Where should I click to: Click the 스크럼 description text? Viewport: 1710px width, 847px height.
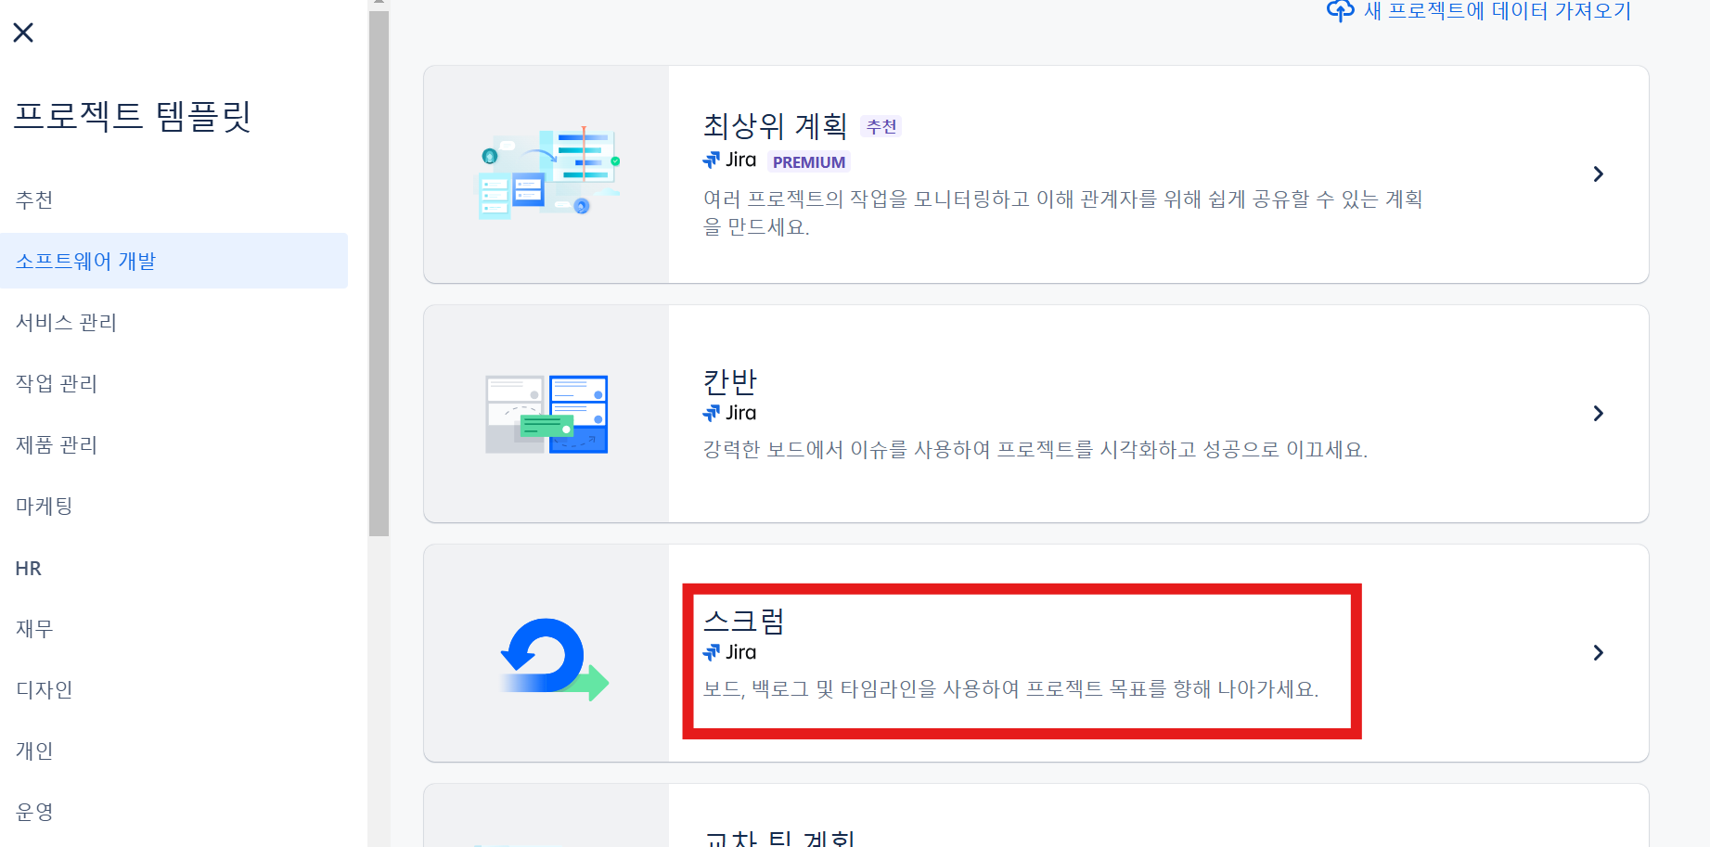tap(1010, 689)
